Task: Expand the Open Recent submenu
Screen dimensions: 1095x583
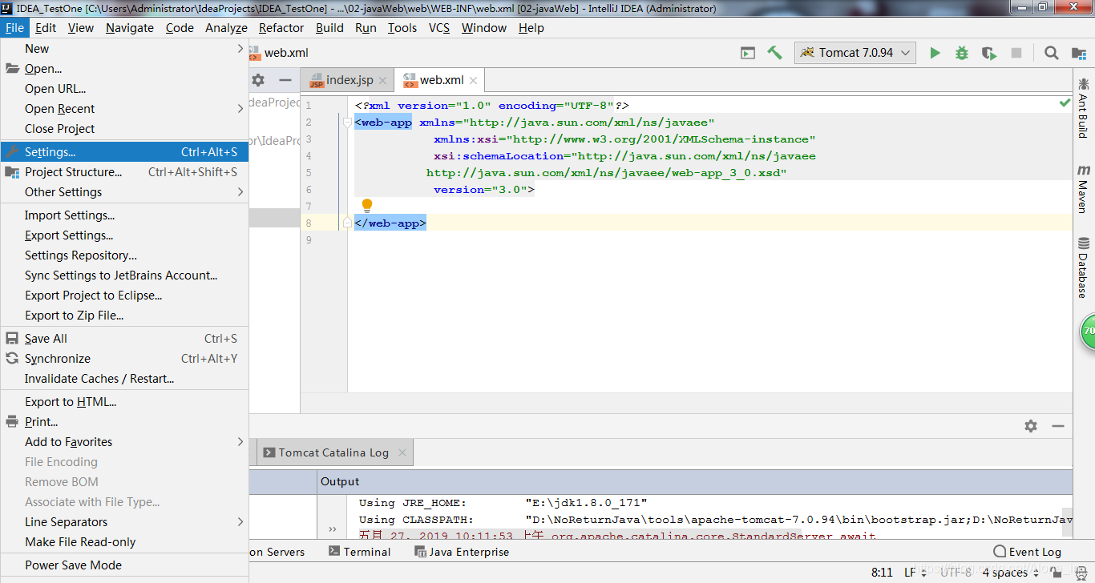Action: coord(124,109)
